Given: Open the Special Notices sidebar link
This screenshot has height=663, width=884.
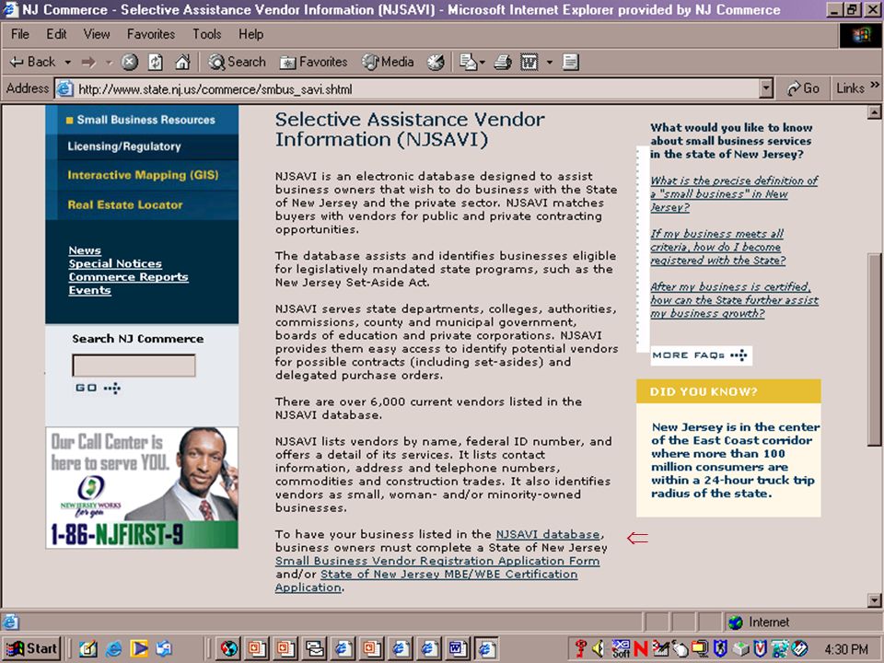Looking at the screenshot, I should [115, 263].
